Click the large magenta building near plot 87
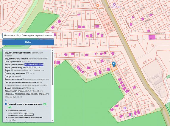 pyautogui.click(x=152, y=37)
